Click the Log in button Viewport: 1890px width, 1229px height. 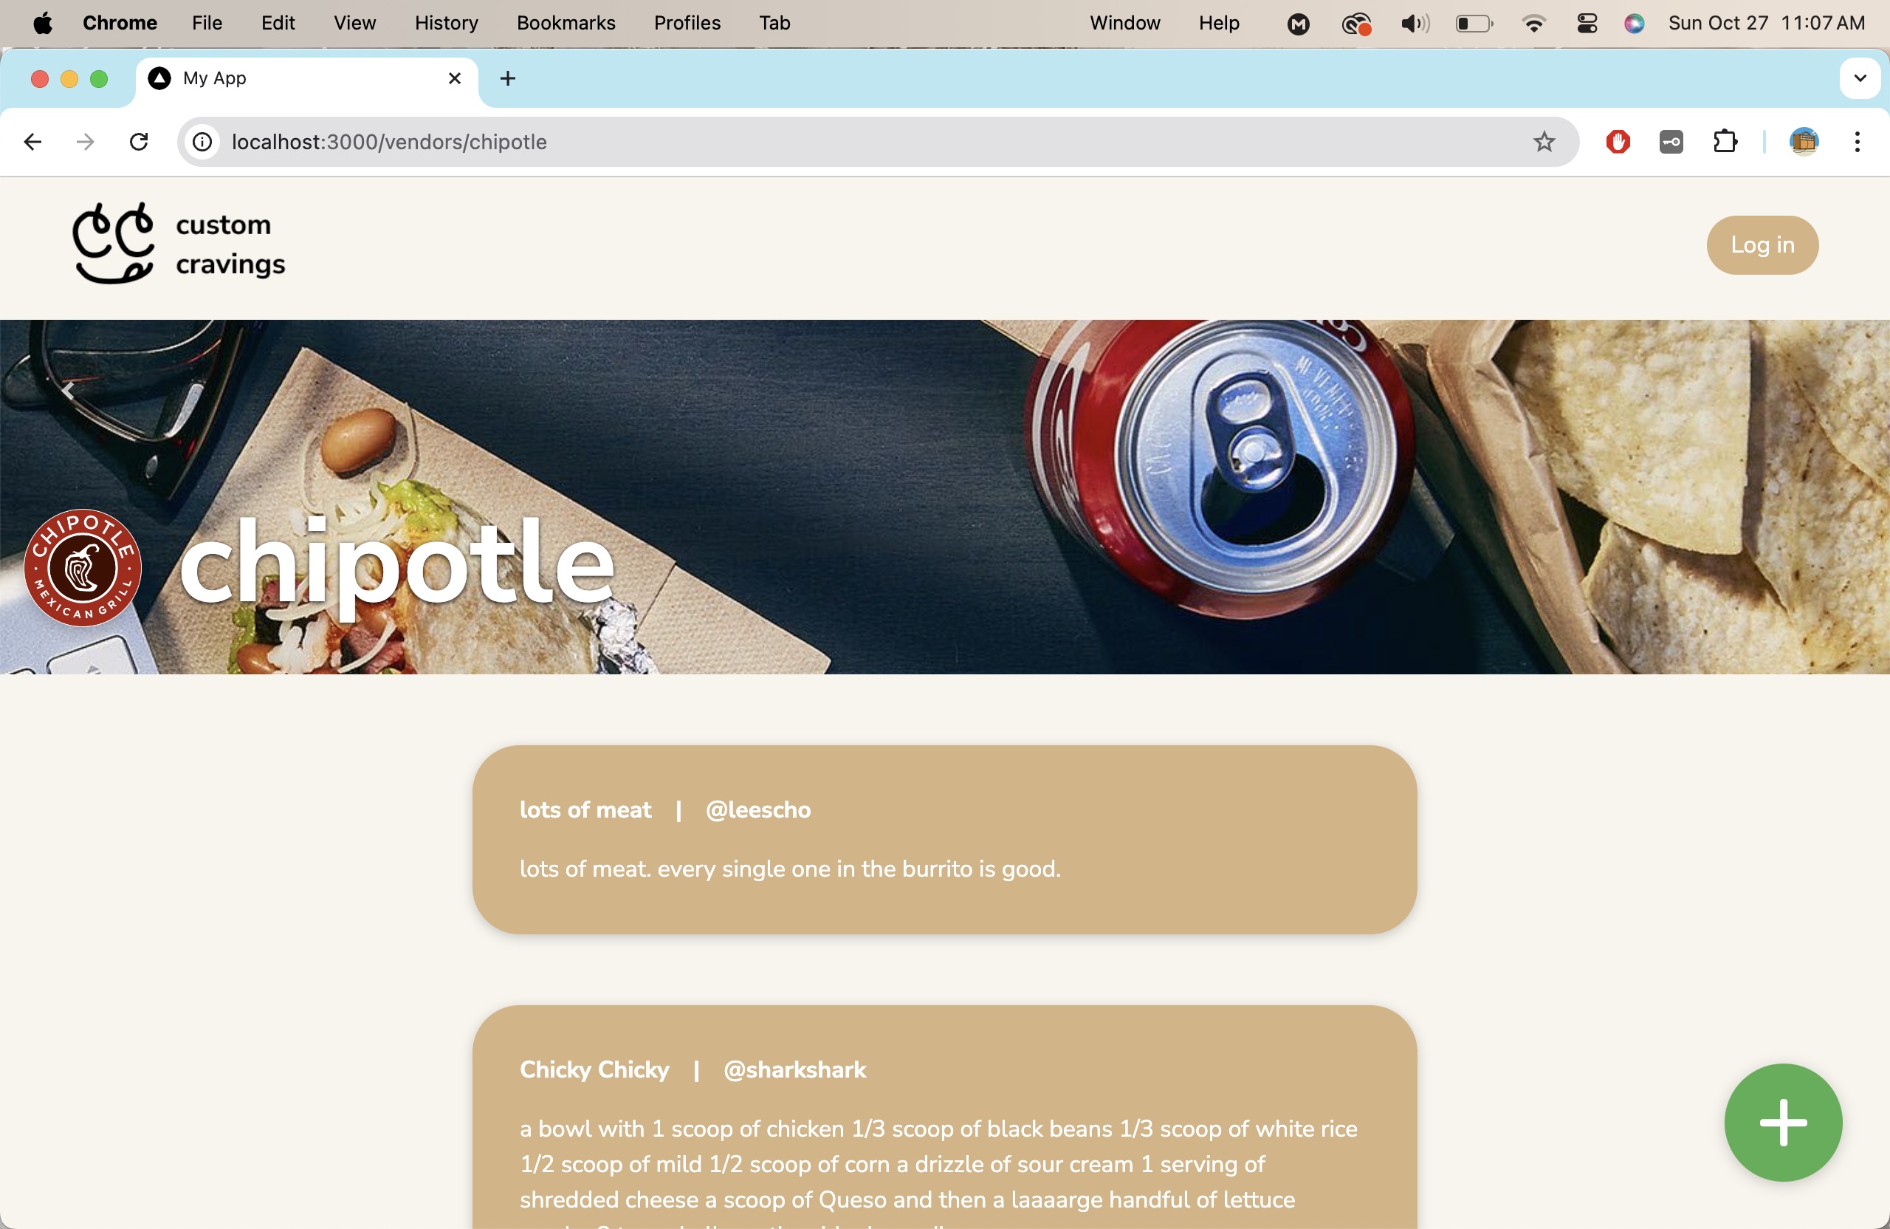coord(1762,244)
